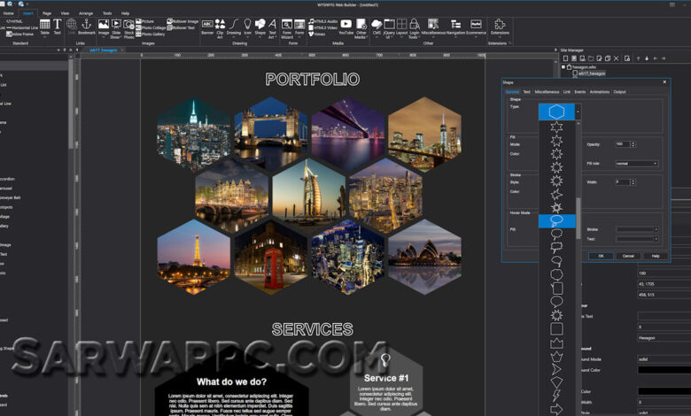
Task: Open Login Tools in ribbon
Action: [x=414, y=28]
